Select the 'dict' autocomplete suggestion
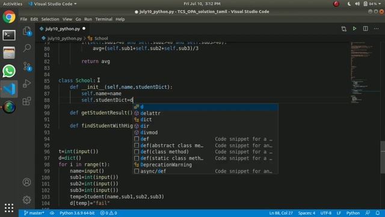385x217 pixels. click(x=206, y=119)
